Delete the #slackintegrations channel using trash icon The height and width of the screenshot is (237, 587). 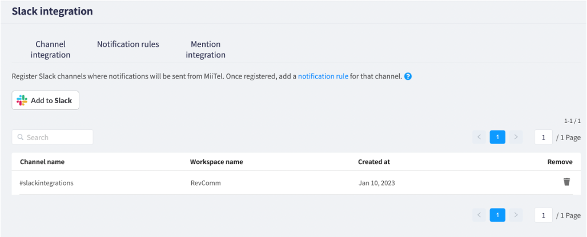[x=567, y=182]
